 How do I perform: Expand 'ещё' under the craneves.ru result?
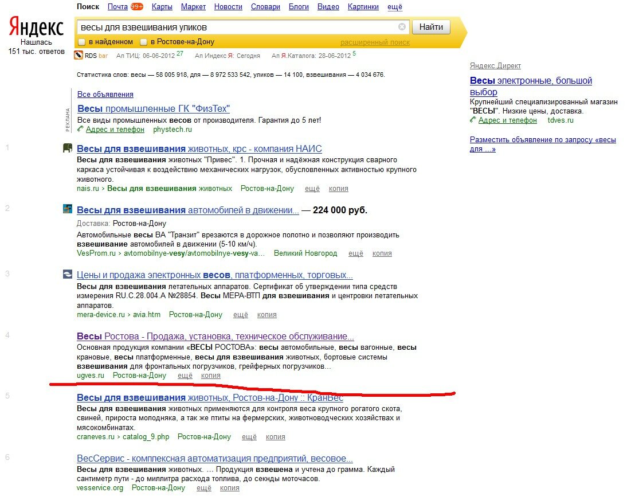pos(249,437)
